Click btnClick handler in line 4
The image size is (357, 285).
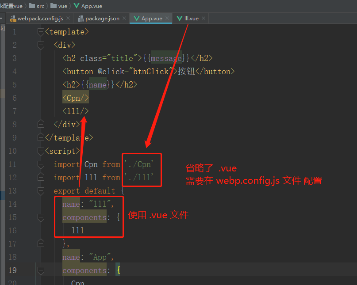[151, 72]
